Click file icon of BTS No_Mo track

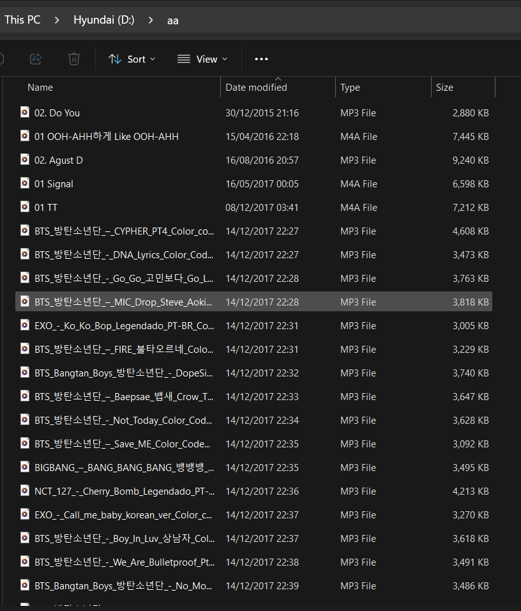coord(25,585)
